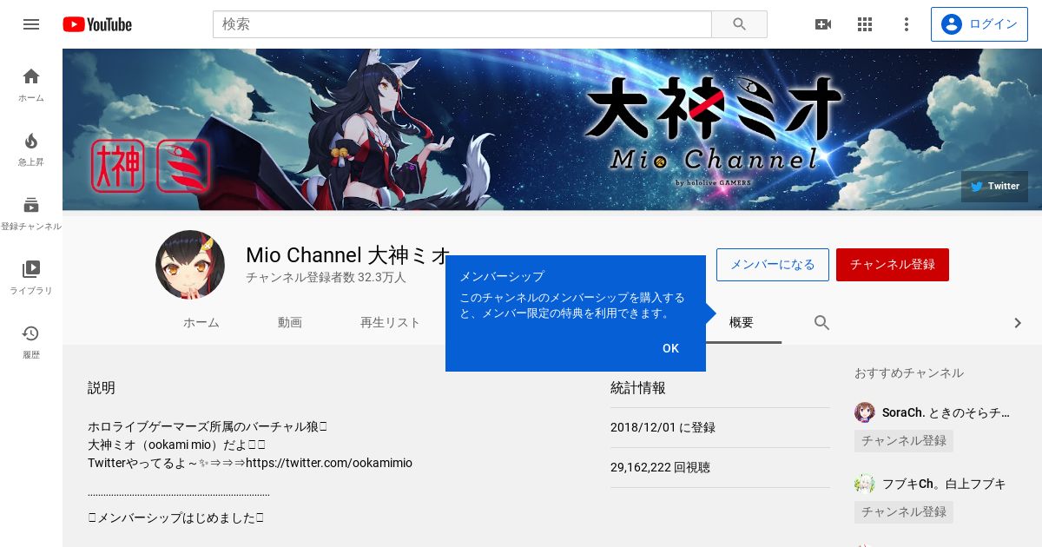The image size is (1042, 547).
Task: Click the ログイン sign-in button
Action: [979, 24]
